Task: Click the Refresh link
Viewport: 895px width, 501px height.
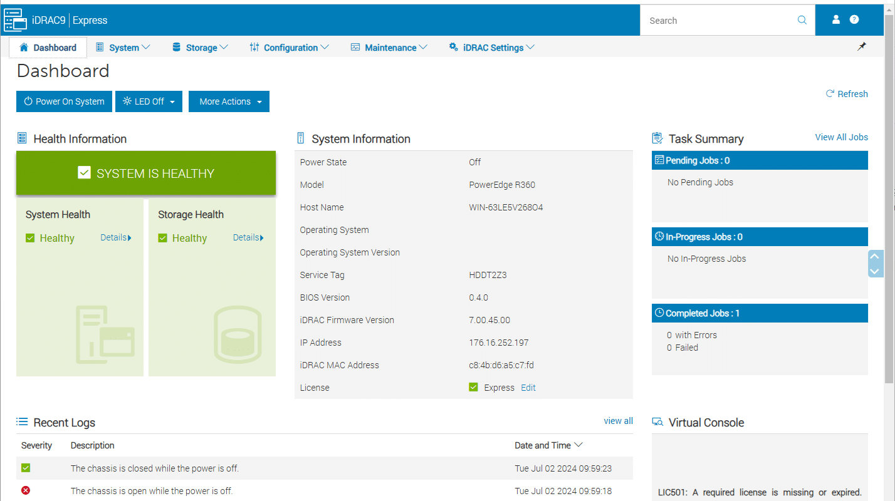Action: [852, 94]
